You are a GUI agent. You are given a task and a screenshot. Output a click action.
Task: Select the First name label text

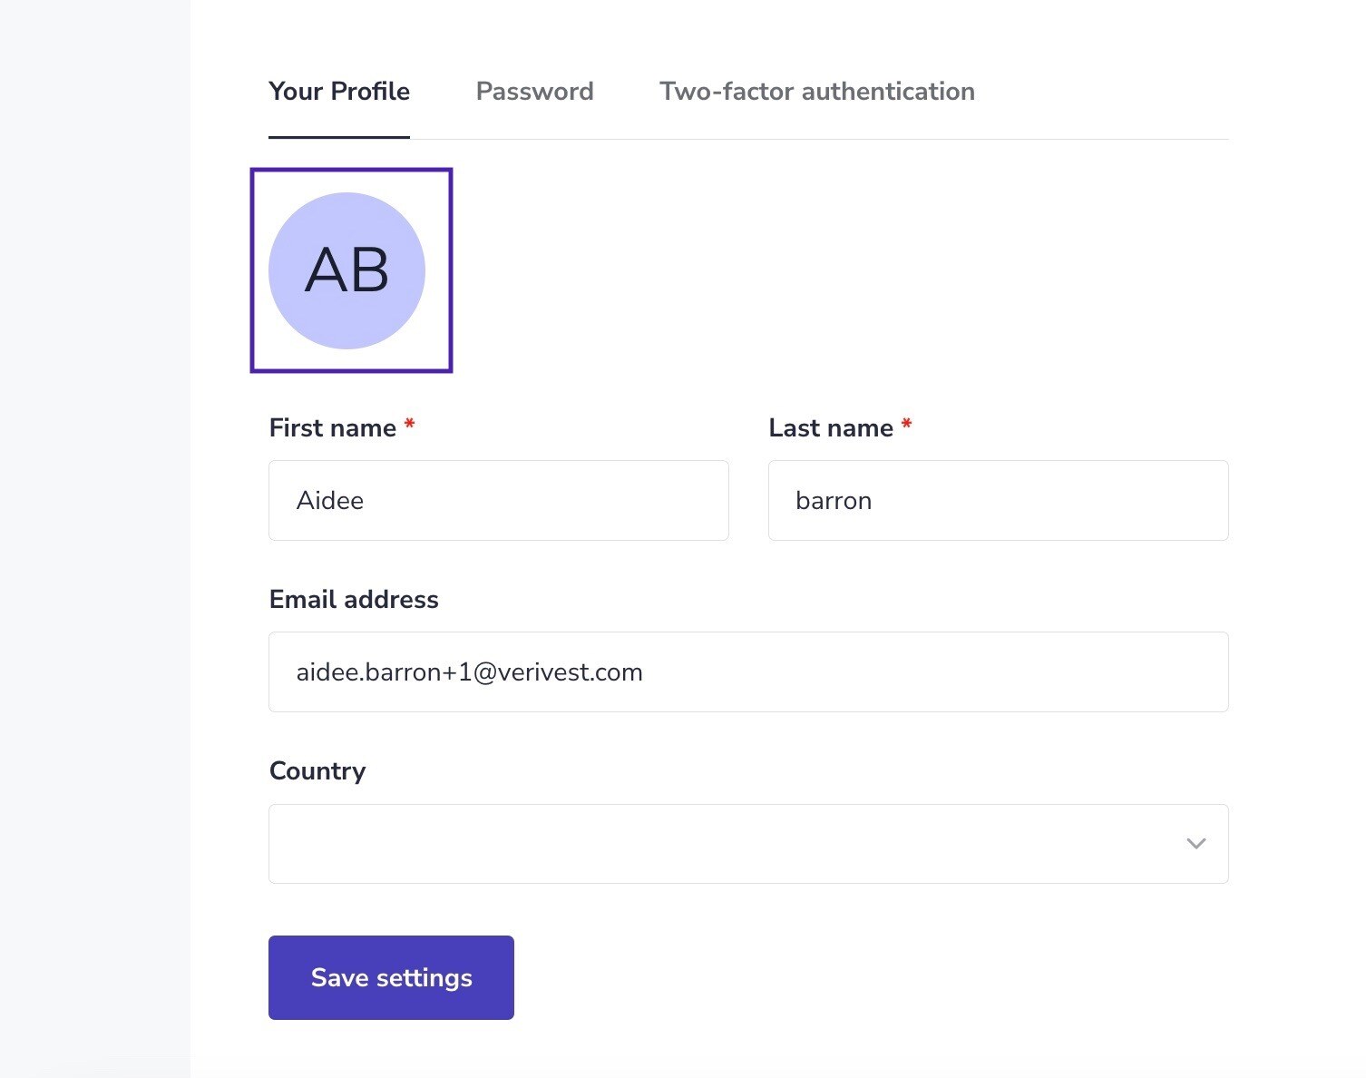(333, 428)
